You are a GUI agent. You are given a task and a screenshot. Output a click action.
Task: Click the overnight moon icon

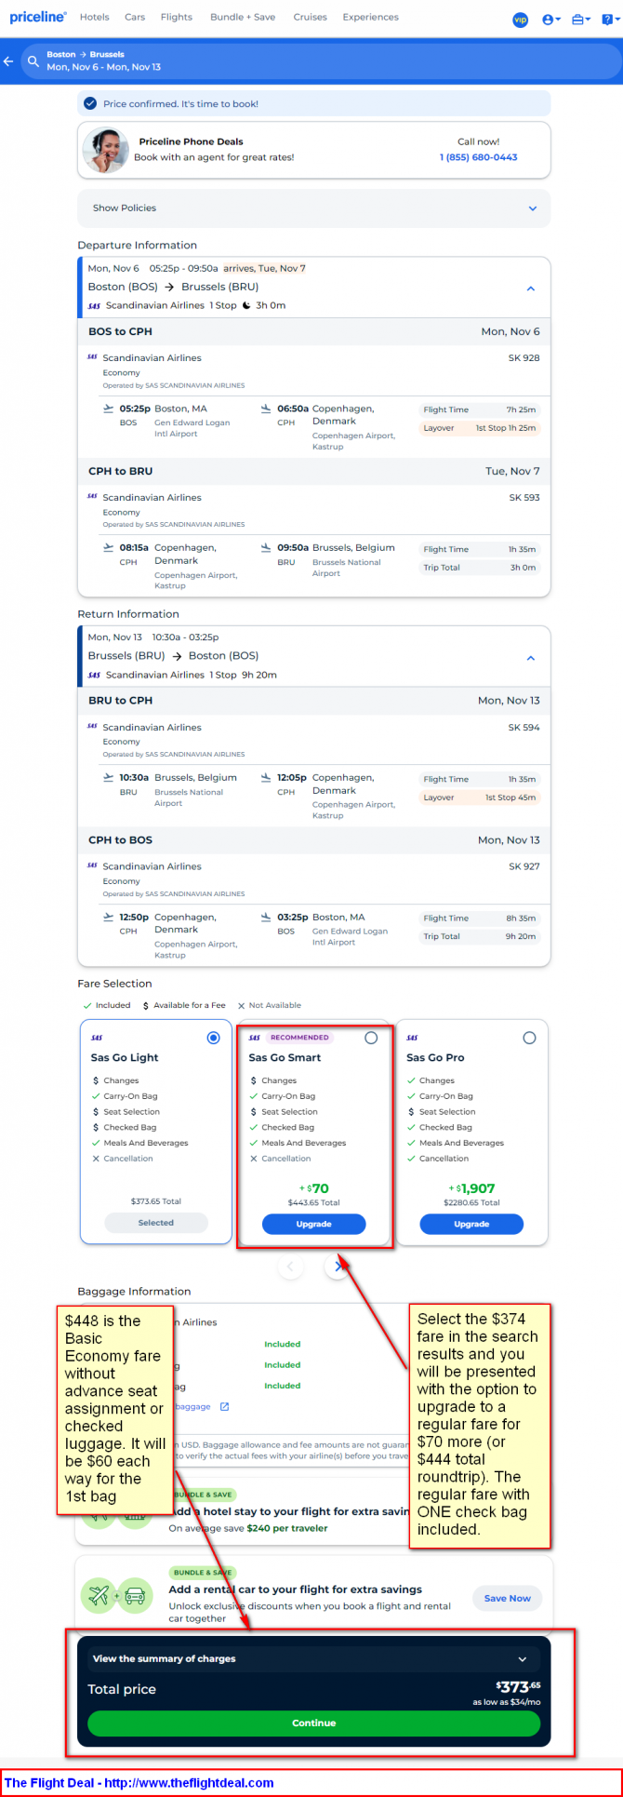(x=246, y=305)
